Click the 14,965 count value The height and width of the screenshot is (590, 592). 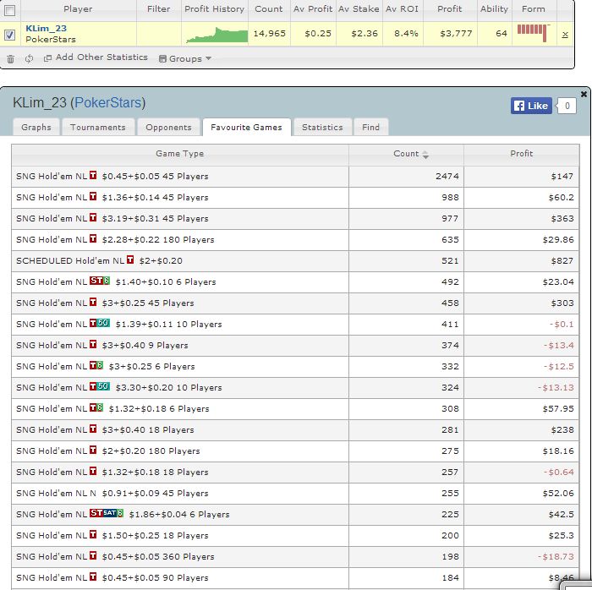coord(269,34)
